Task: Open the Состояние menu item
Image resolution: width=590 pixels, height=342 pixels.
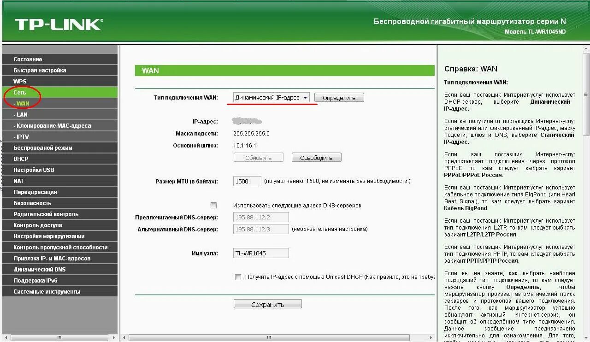Action: [x=60, y=59]
